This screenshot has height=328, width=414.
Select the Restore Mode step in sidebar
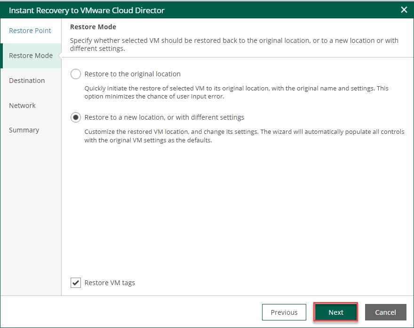(31, 56)
